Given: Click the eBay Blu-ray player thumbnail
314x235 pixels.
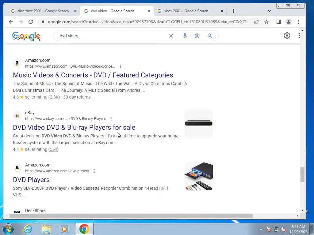Looking at the screenshot, I should point(198,124).
